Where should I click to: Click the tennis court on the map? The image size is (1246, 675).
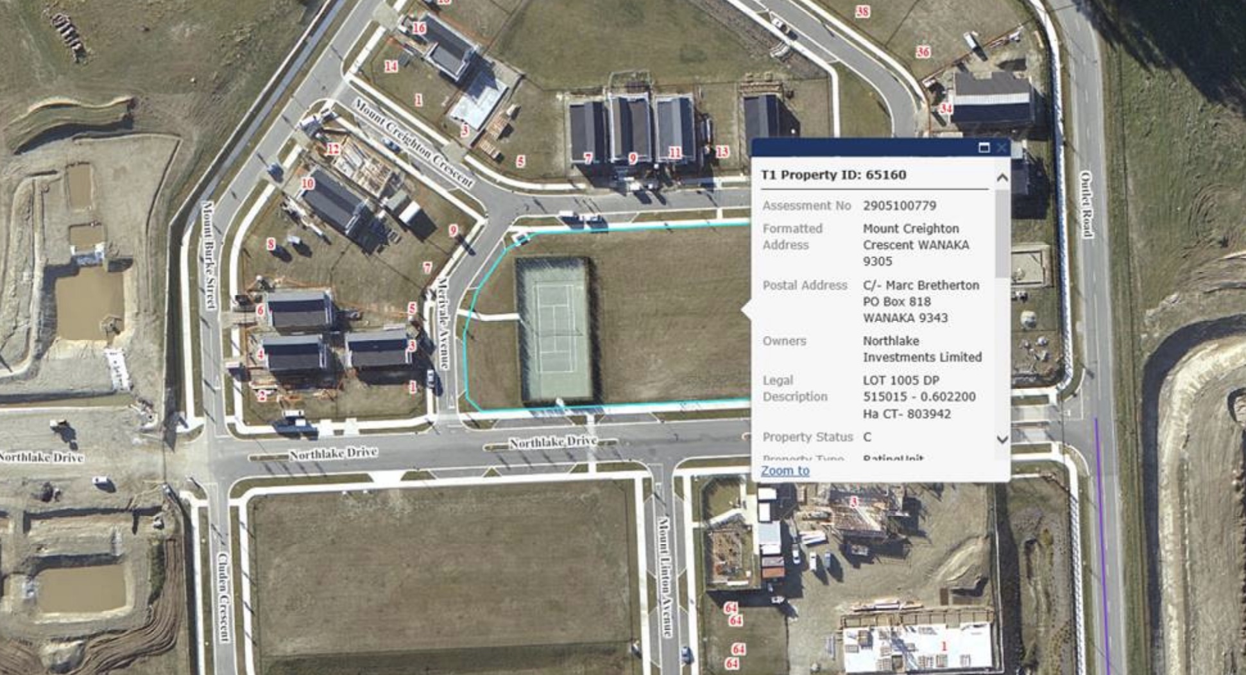554,330
